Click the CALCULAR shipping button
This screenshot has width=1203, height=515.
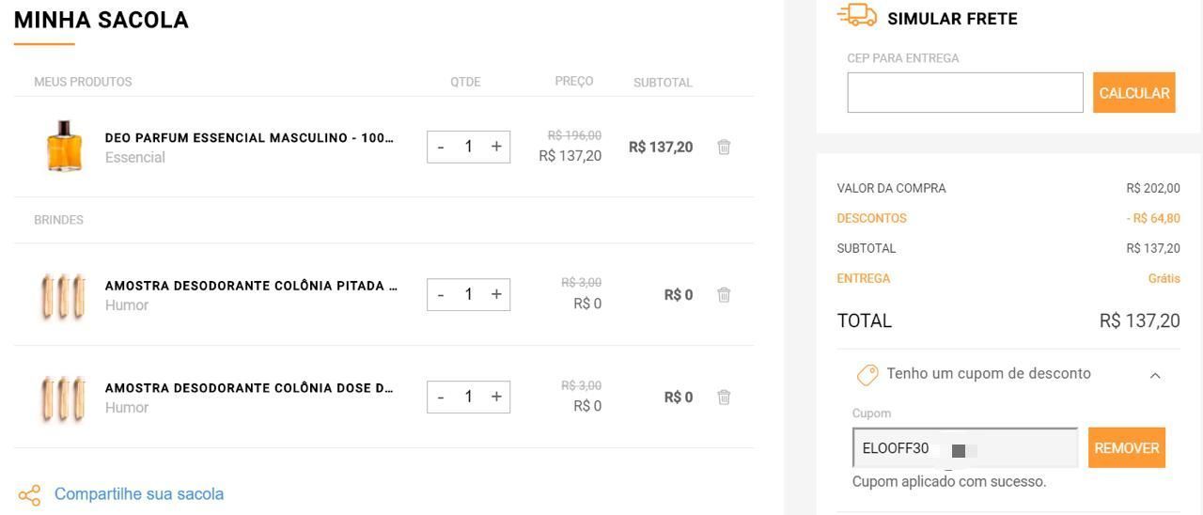point(1134,93)
